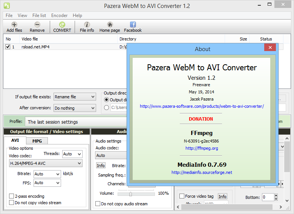Select the Output directory first radio option
294x214 pixels.
[x=106, y=100]
